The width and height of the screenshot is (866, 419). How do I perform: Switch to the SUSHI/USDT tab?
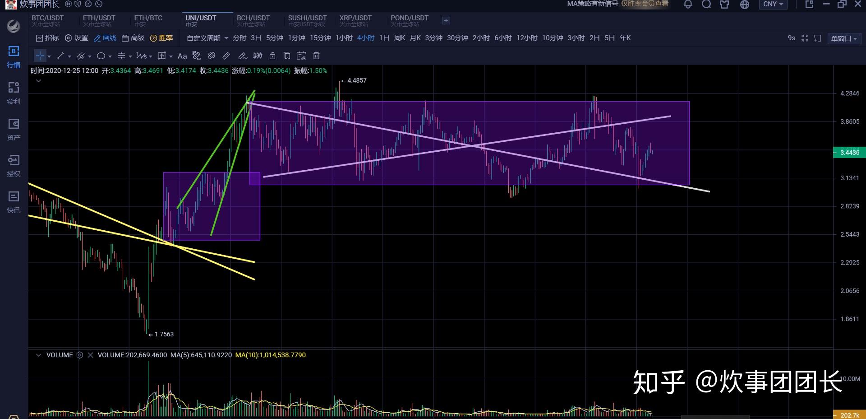[307, 20]
